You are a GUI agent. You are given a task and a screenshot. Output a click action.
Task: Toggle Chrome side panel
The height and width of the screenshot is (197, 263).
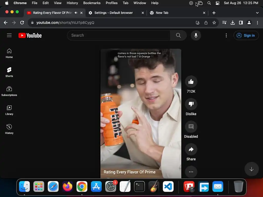click(241, 23)
